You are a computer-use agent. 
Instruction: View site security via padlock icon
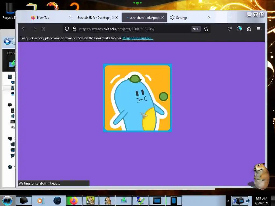[x=74, y=29]
